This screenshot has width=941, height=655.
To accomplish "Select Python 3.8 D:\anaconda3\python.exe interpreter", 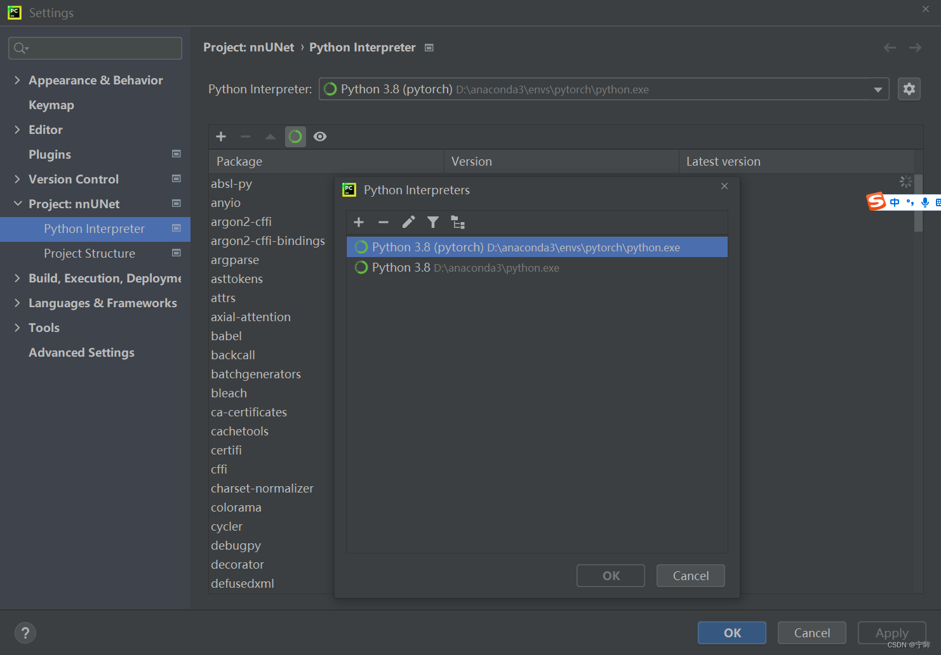I will [537, 267].
